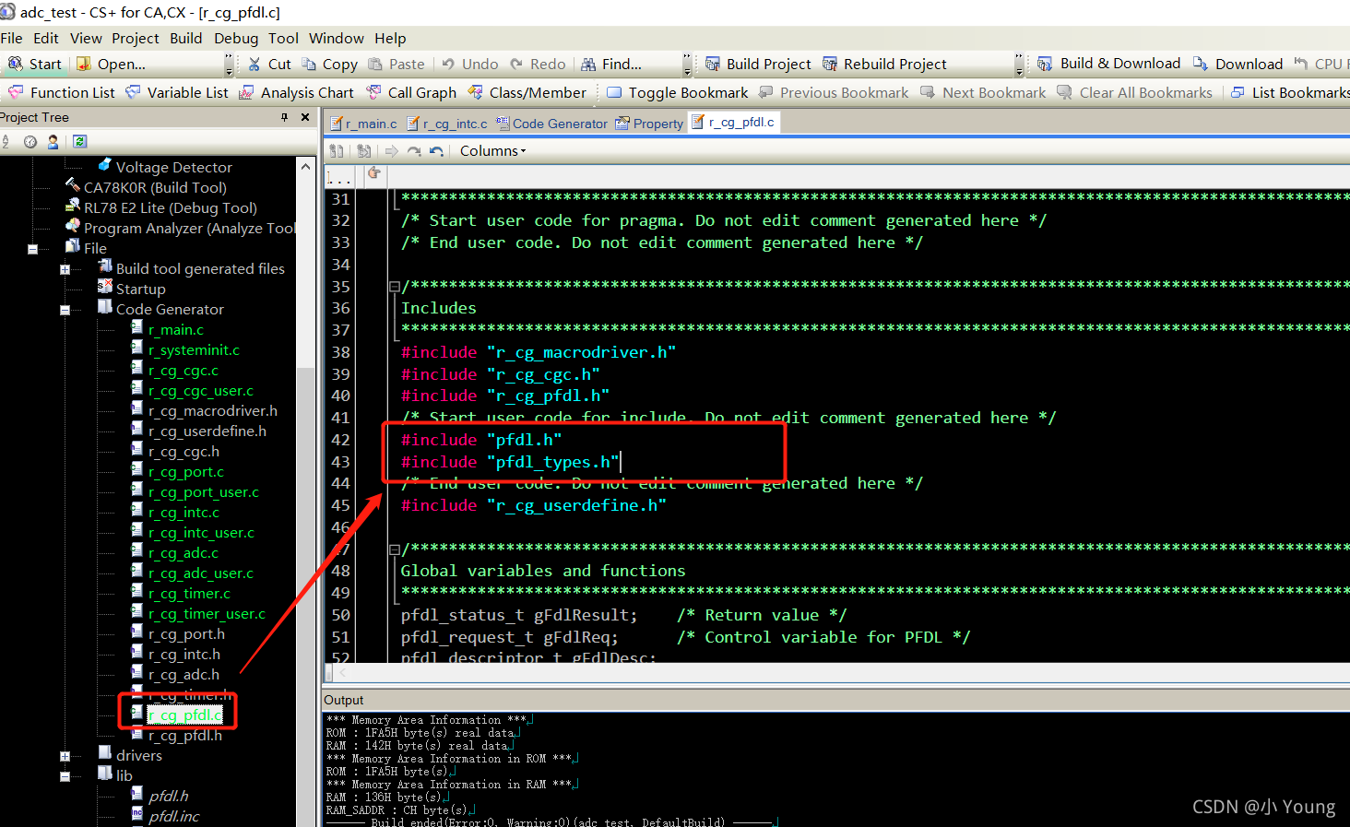Image resolution: width=1350 pixels, height=827 pixels.
Task: Click the Start toolbar button
Action: pyautogui.click(x=35, y=64)
